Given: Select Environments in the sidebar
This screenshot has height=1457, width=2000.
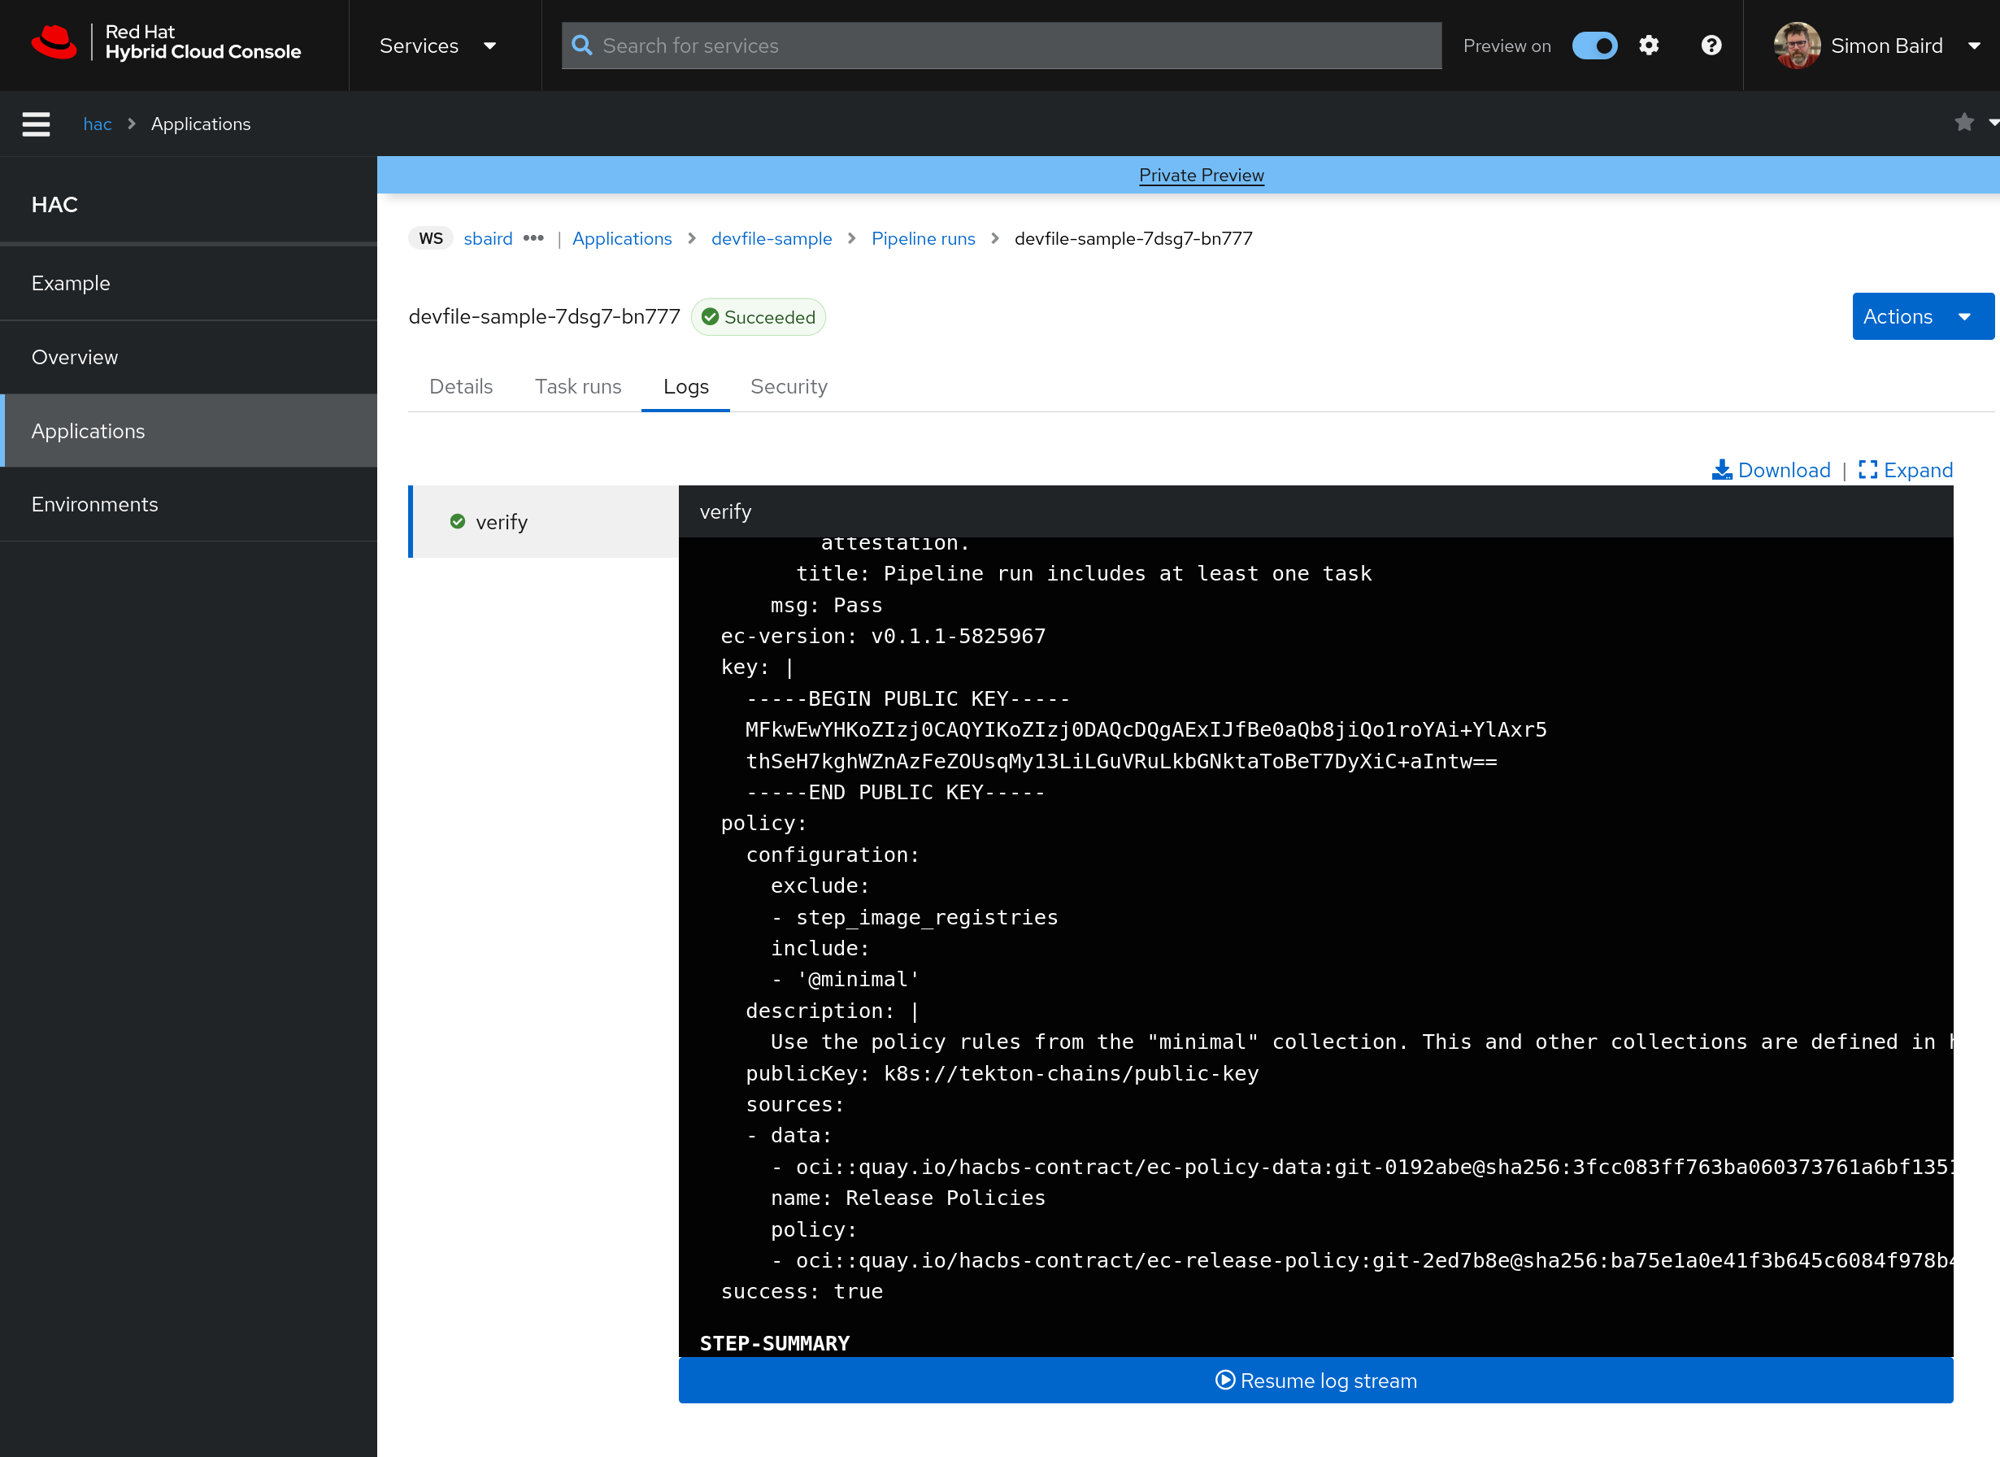Looking at the screenshot, I should click(95, 504).
